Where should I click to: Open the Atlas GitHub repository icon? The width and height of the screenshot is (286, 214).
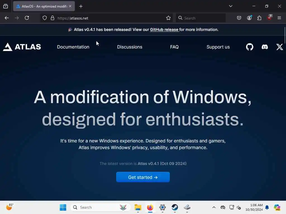pyautogui.click(x=249, y=47)
